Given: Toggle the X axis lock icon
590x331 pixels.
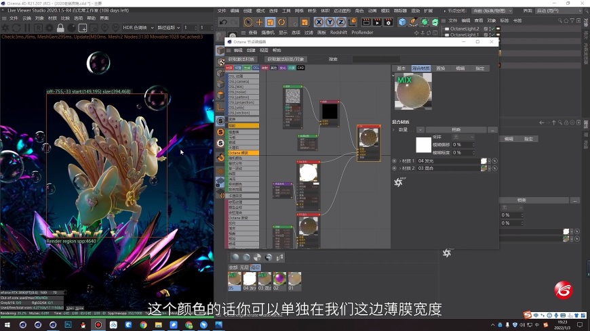Looking at the screenshot, I should (319, 22).
